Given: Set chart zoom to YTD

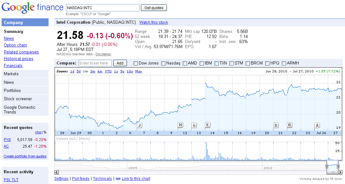Looking at the screenshot, I should tap(108, 71).
